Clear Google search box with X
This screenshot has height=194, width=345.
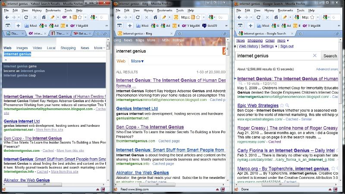click(x=315, y=56)
